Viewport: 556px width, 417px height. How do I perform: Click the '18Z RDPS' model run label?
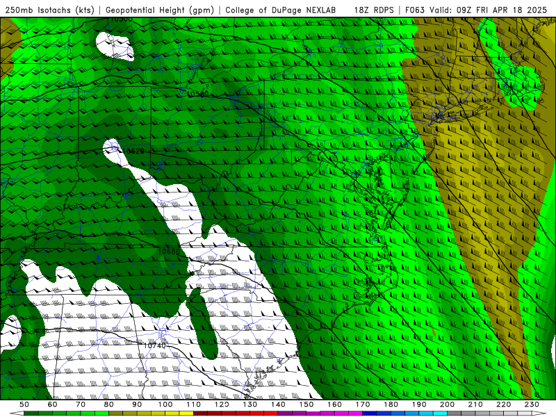pyautogui.click(x=374, y=10)
